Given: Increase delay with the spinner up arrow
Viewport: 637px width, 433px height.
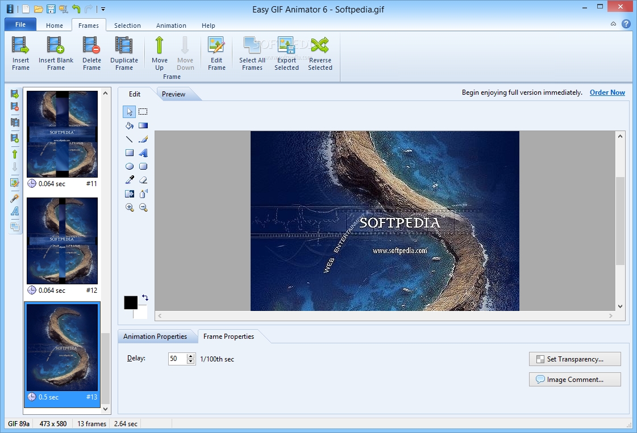Looking at the screenshot, I should pyautogui.click(x=190, y=356).
